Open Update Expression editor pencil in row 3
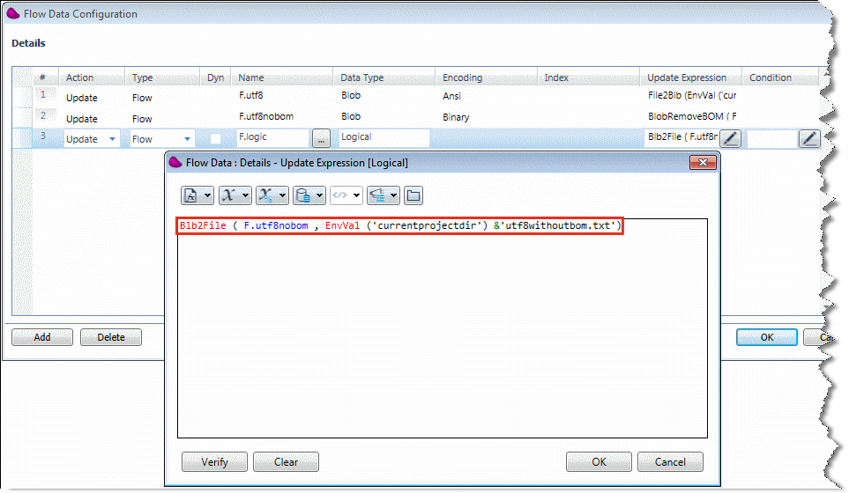Image resolution: width=849 pixels, height=493 pixels. coord(731,138)
